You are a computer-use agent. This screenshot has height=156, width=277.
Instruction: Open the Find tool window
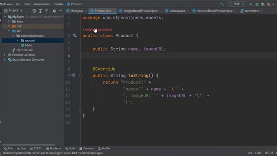[x=9, y=148]
